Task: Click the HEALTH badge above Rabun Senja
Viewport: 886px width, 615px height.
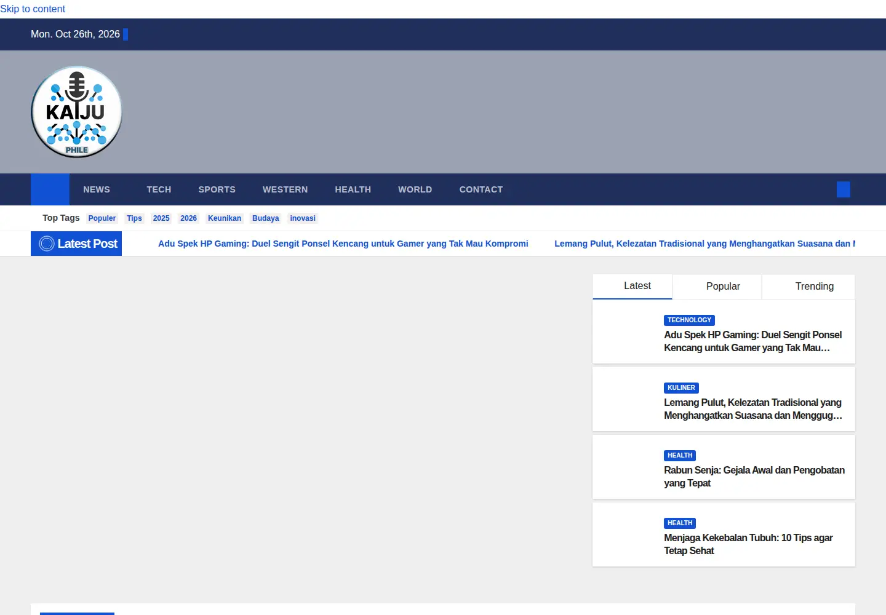Action: point(680,456)
